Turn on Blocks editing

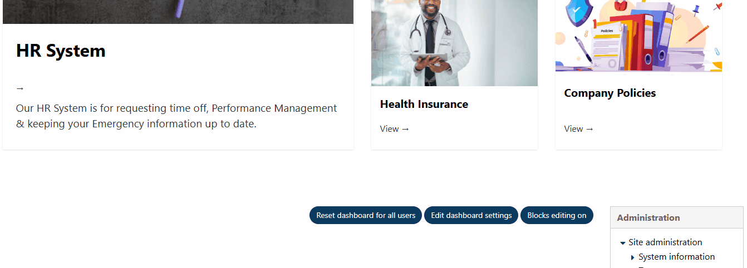click(x=557, y=215)
